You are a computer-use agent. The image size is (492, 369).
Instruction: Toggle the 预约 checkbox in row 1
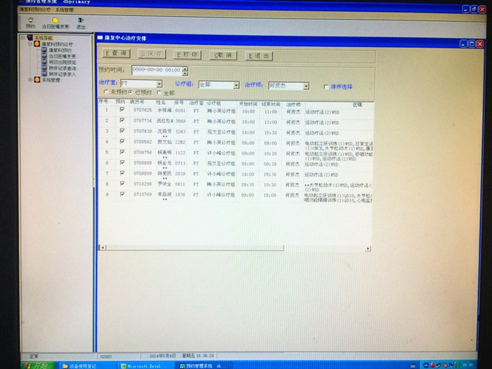[122, 110]
